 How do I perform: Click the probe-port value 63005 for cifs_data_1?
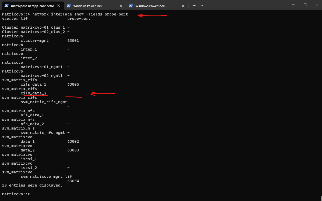point(73,84)
